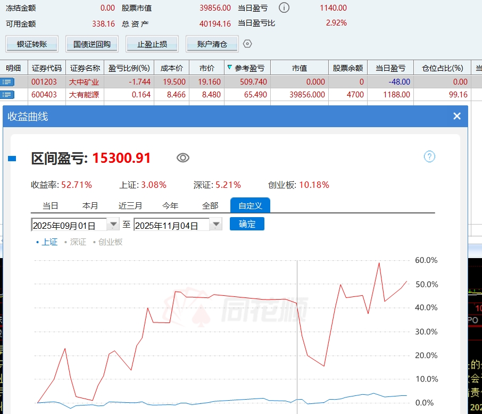
Task: Toggle 创业板 comparison line
Action: click(107, 242)
